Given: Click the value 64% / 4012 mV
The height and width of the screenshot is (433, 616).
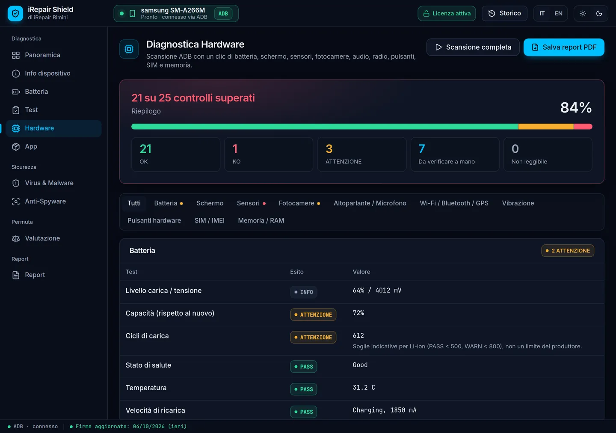Looking at the screenshot, I should (377, 291).
